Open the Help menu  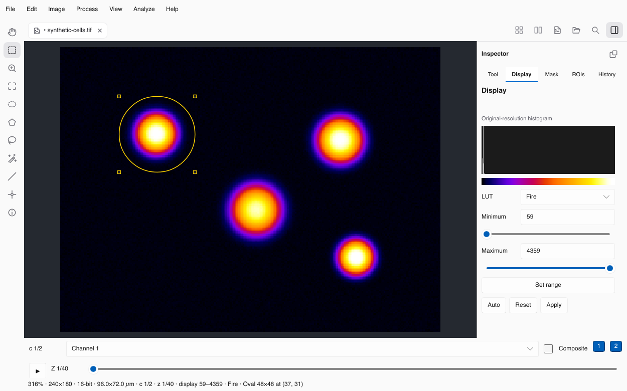(x=172, y=9)
